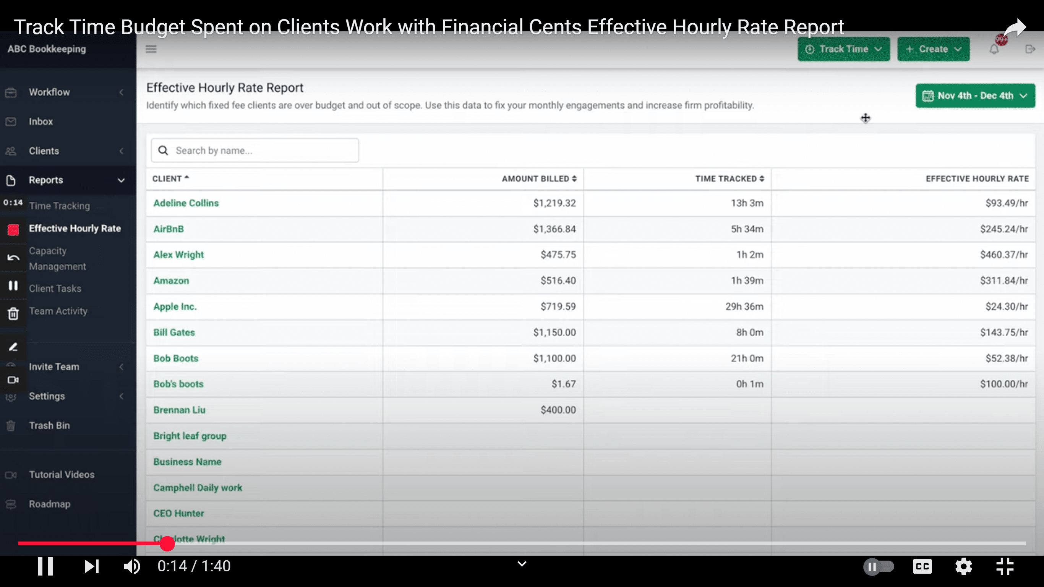Viewport: 1044px width, 587px height.
Task: Click the ABC Bookkeeping firm name
Action: (x=47, y=49)
